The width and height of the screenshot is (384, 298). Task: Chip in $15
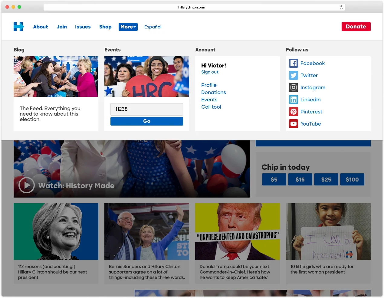[300, 179]
